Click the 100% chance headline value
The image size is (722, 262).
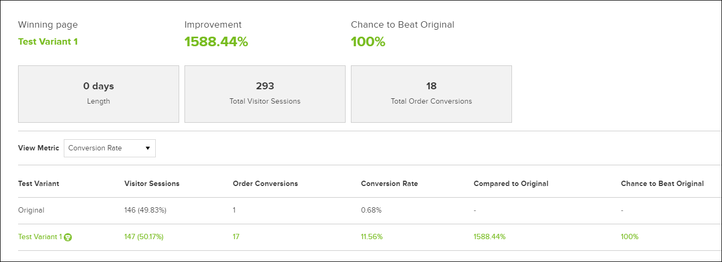click(x=368, y=42)
